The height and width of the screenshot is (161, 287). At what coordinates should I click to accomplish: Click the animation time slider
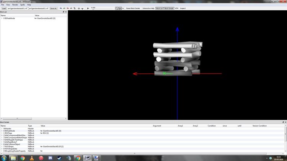(102, 8)
